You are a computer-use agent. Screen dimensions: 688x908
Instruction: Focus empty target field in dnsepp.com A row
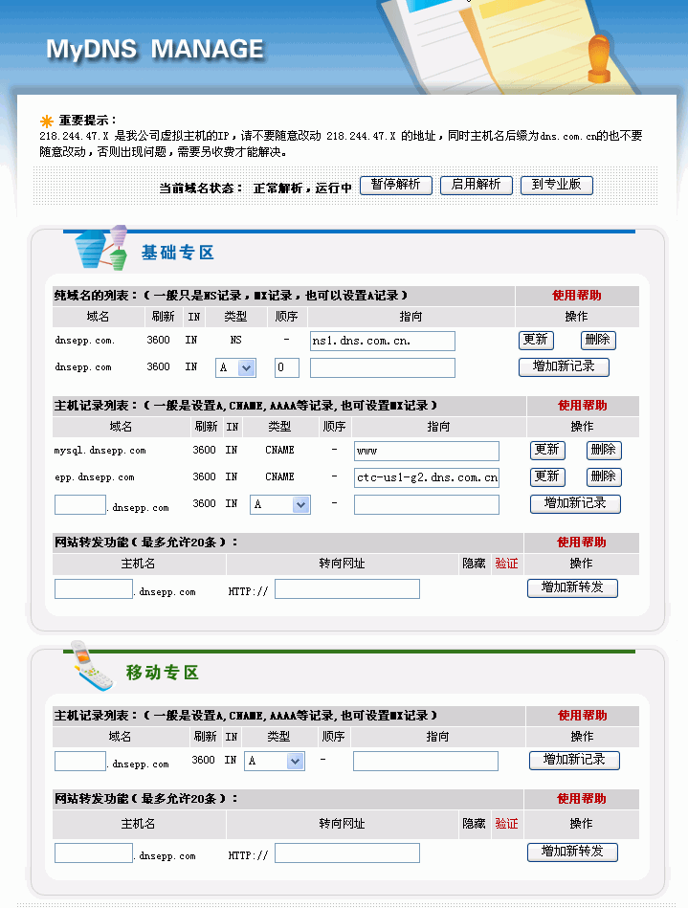click(x=383, y=367)
